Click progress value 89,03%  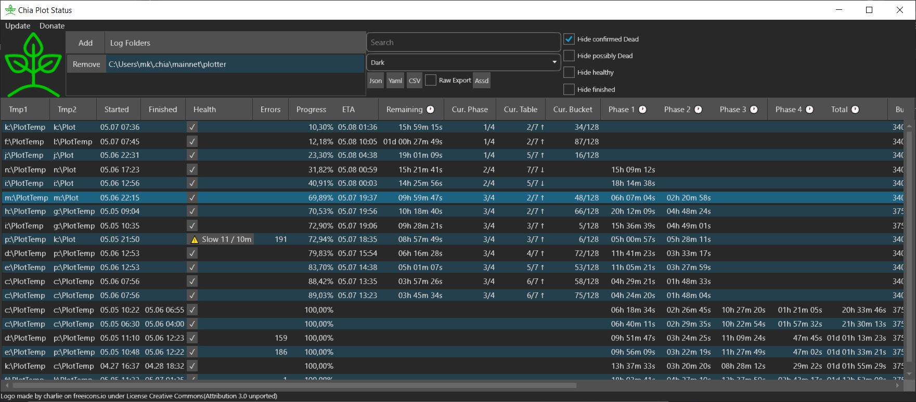coord(320,296)
